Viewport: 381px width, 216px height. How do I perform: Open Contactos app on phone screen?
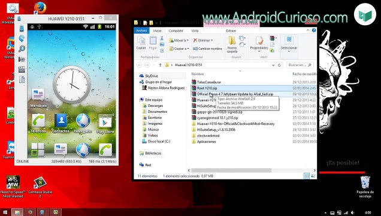[61, 124]
